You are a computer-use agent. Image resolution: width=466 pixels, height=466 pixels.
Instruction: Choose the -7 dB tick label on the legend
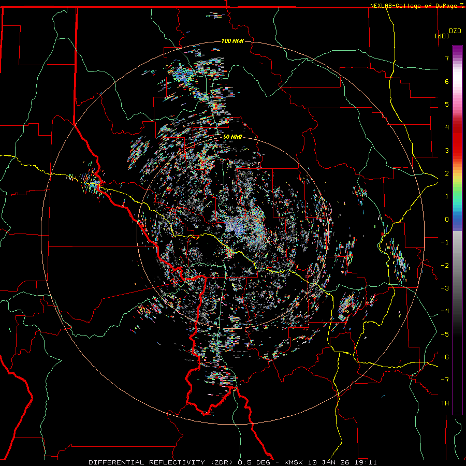point(445,380)
